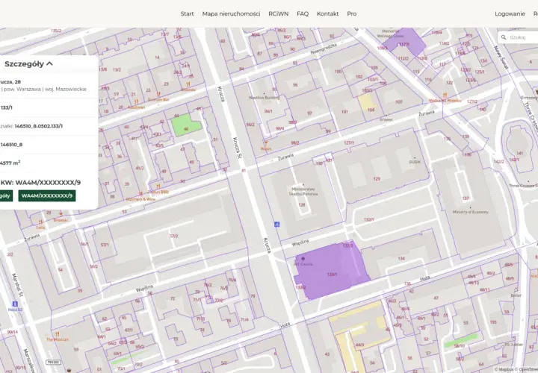Select the purple highlighted parcel 133/1

[331, 271]
